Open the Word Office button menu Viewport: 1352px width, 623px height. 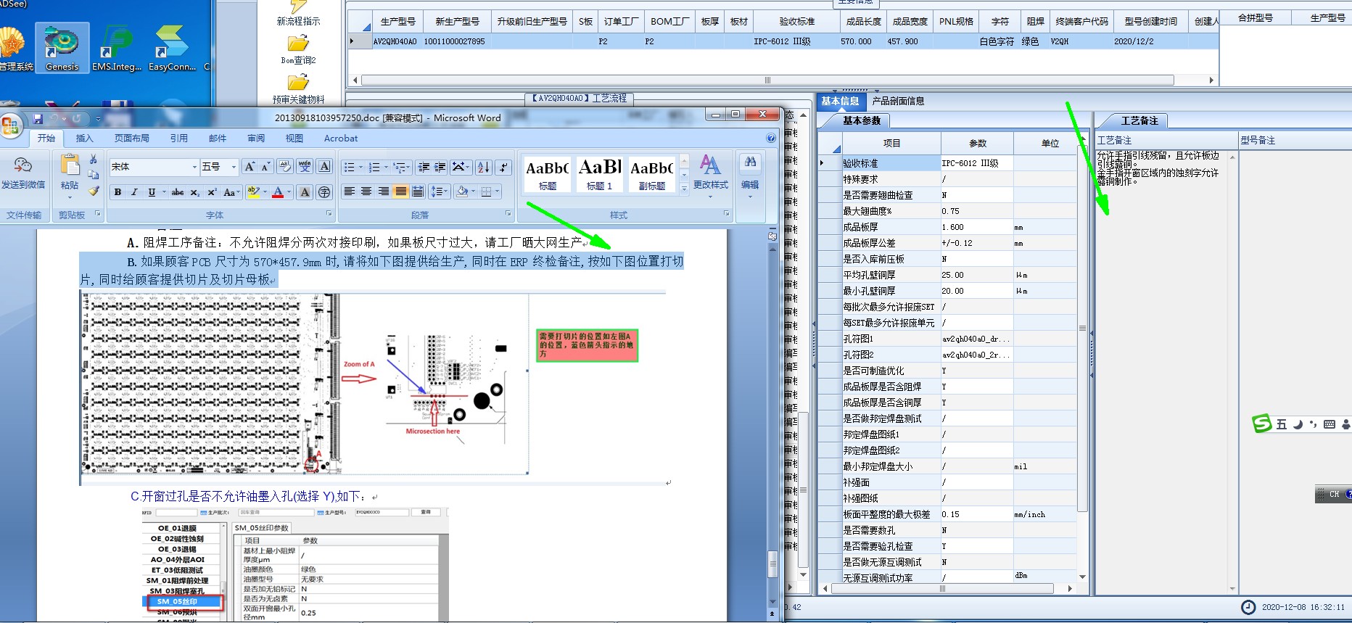coord(10,125)
